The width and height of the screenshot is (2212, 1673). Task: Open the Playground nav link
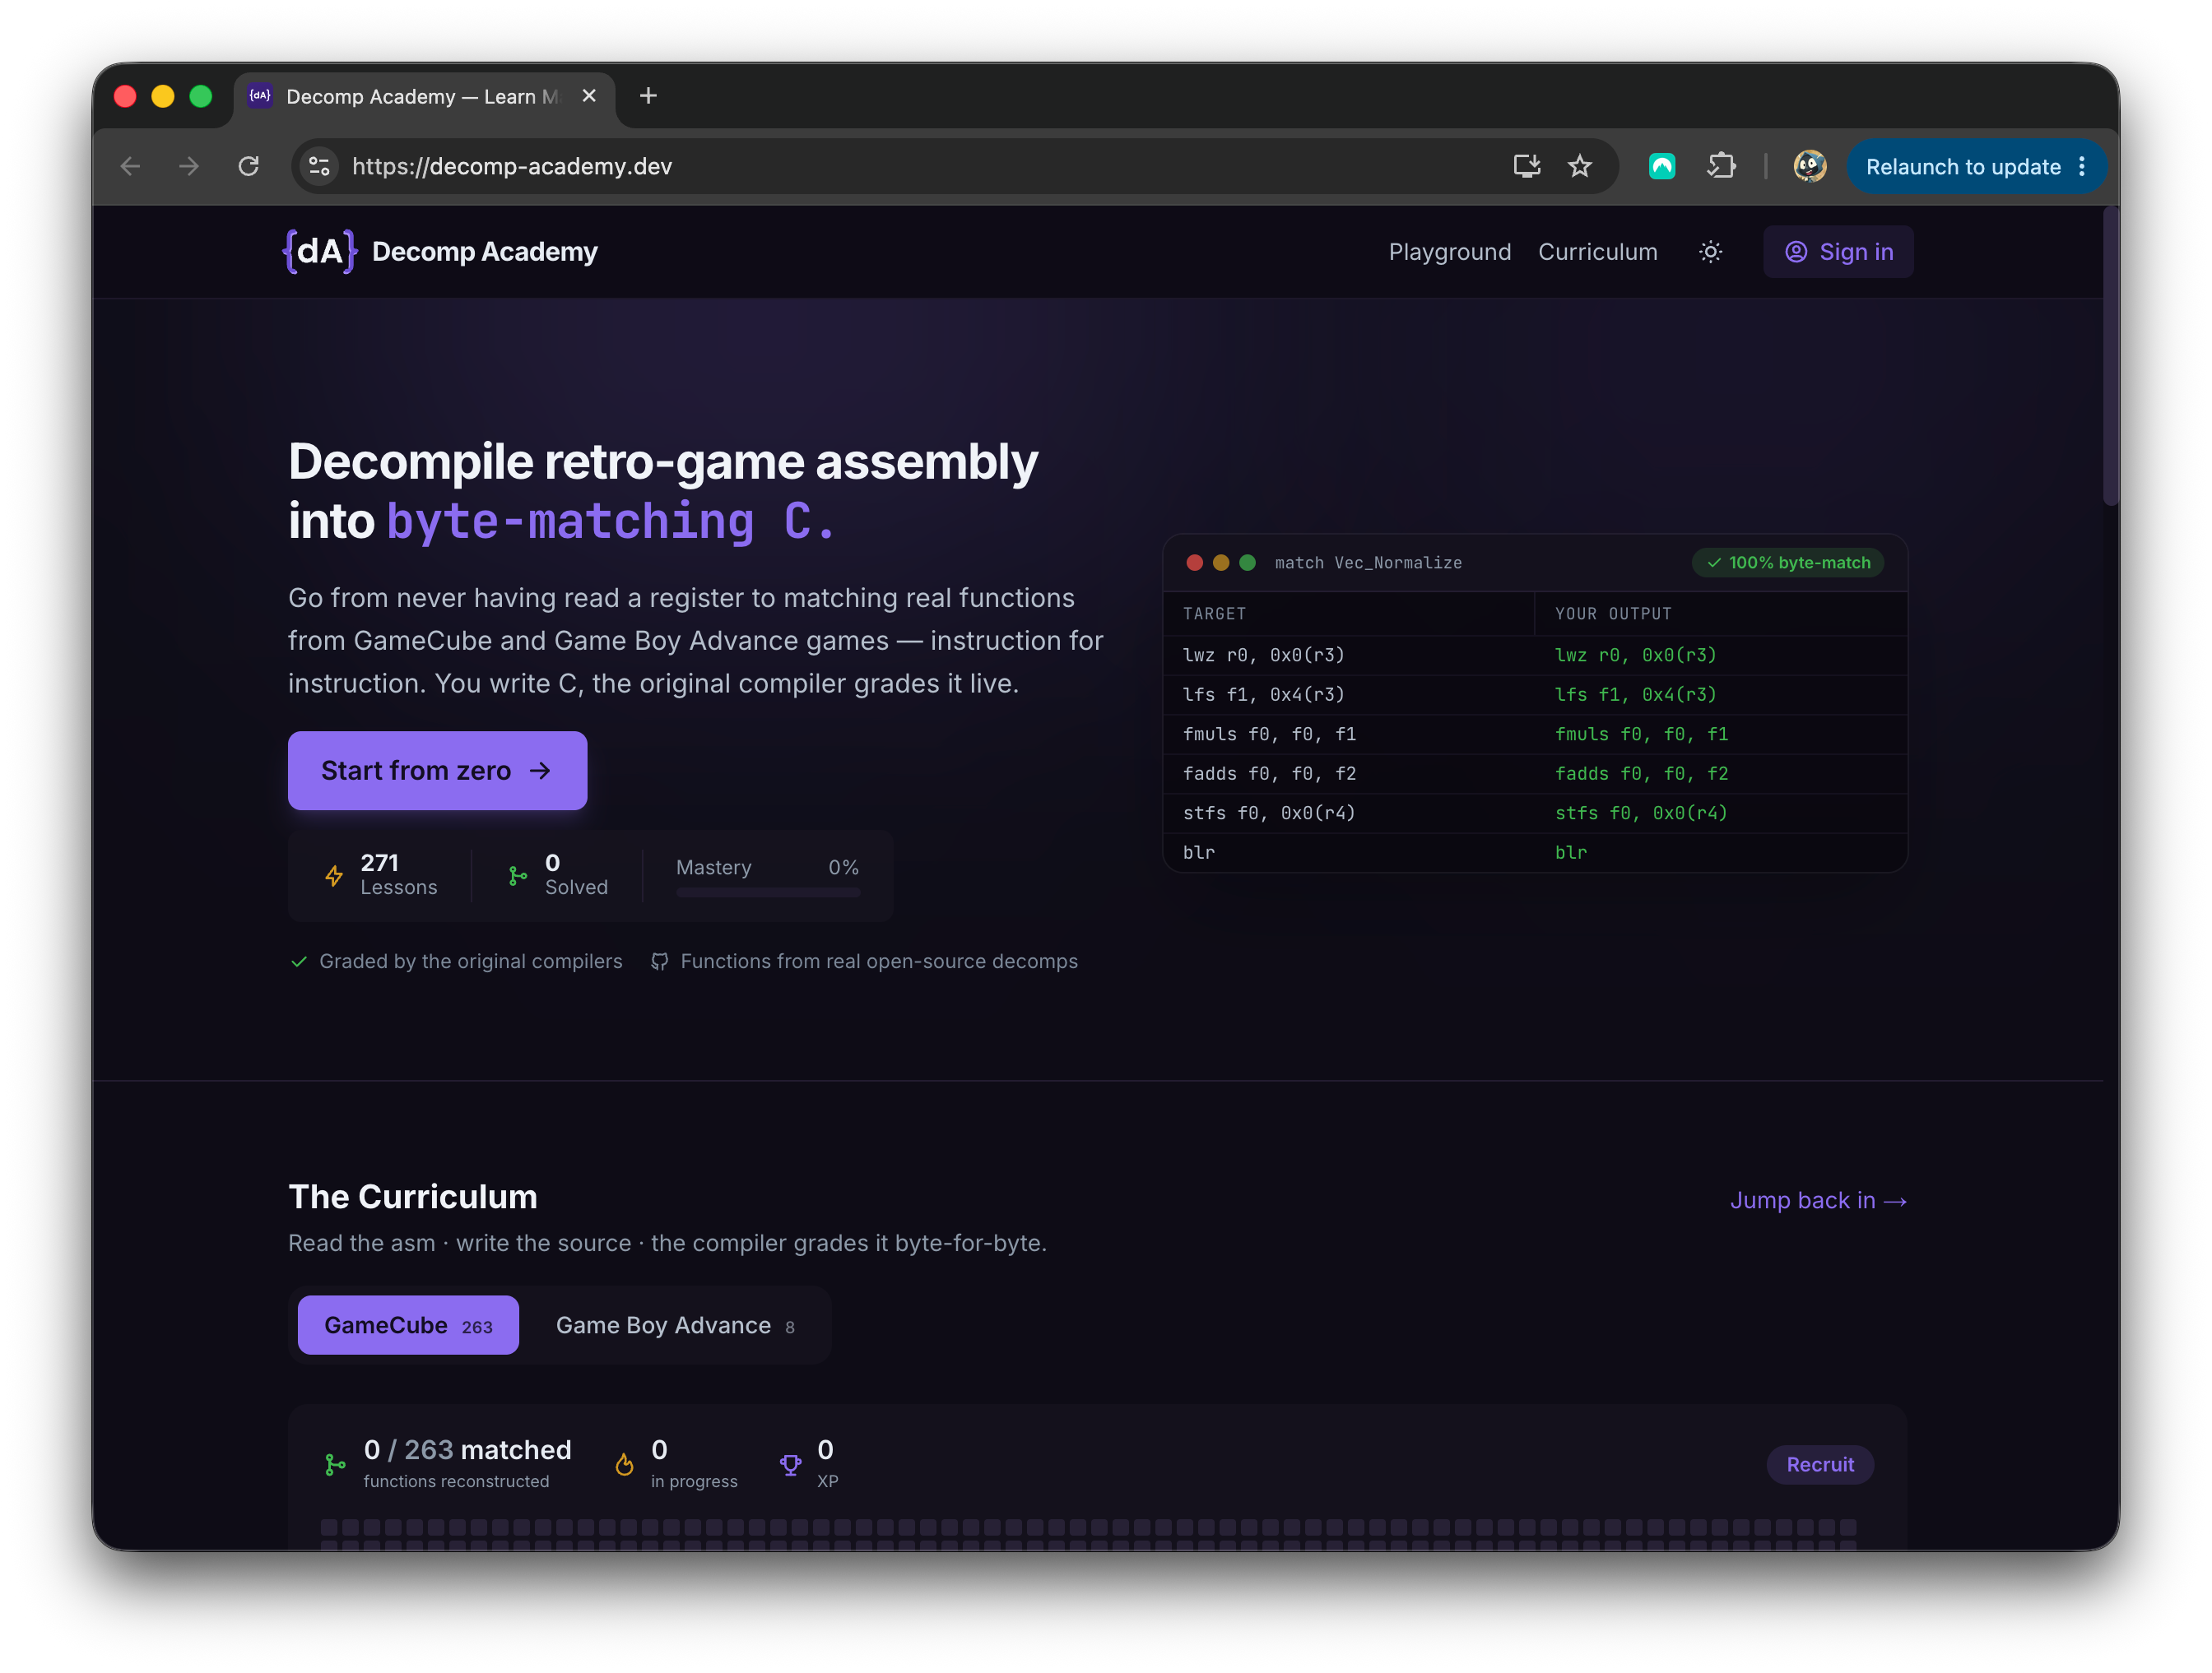coord(1449,252)
